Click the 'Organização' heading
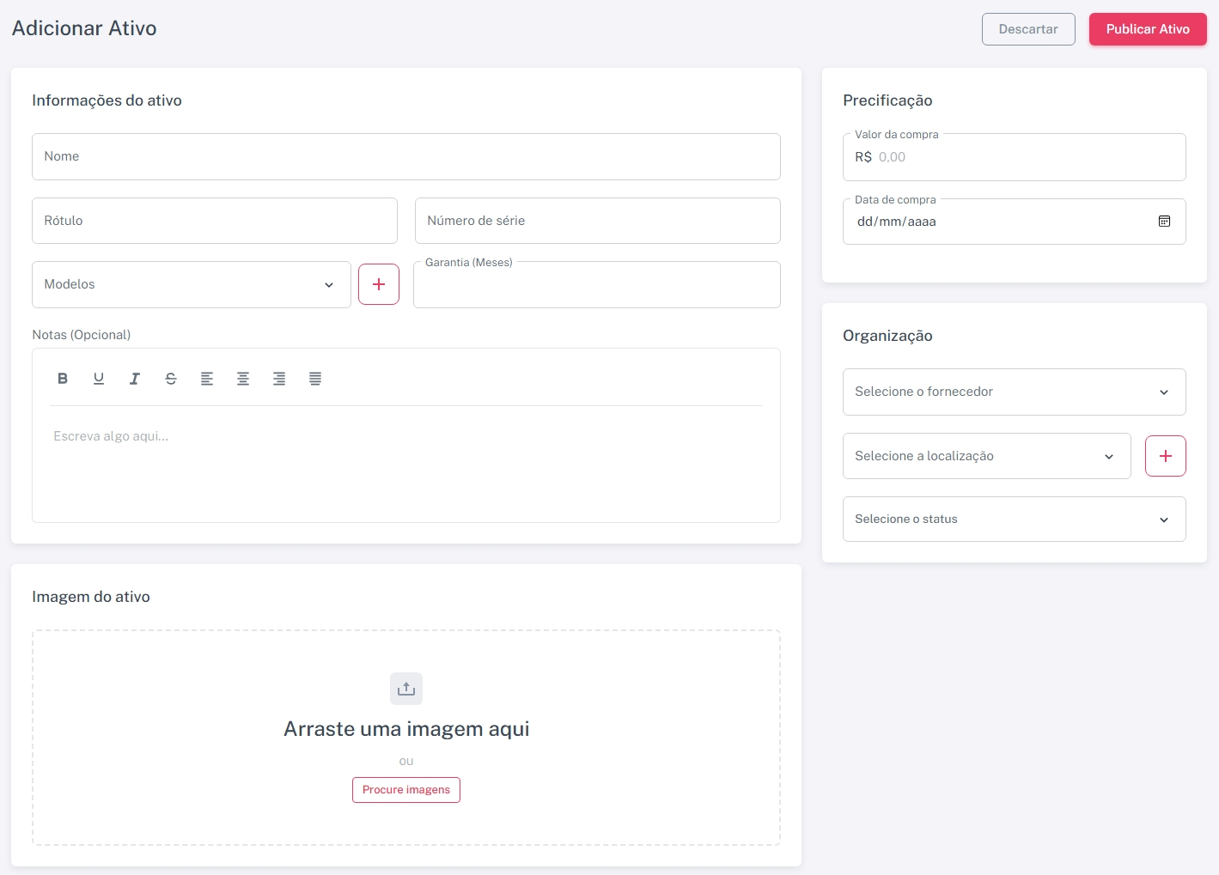1219x875 pixels. [x=887, y=336]
